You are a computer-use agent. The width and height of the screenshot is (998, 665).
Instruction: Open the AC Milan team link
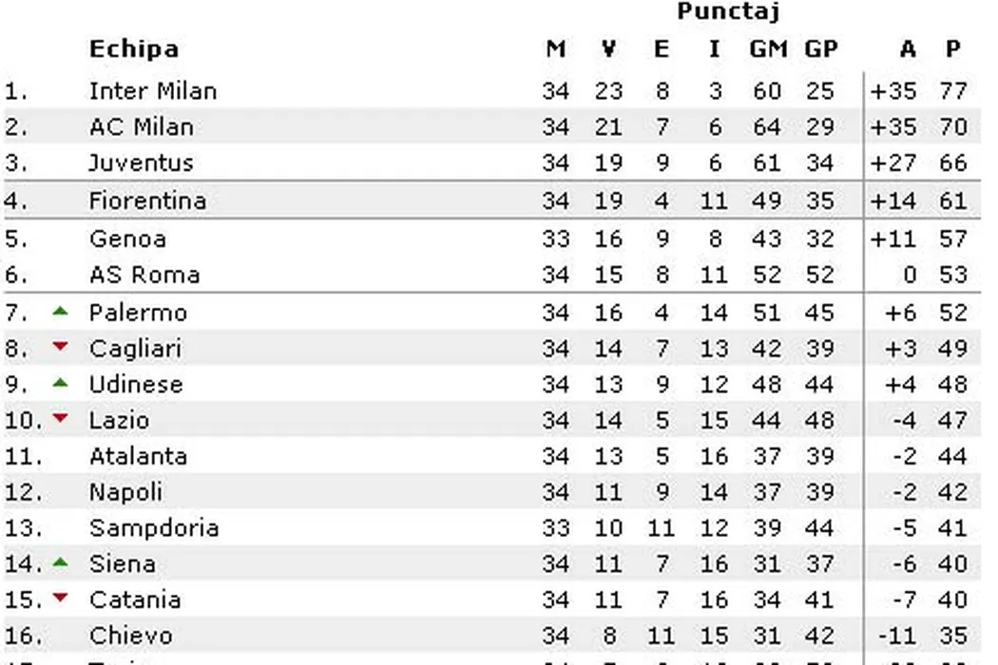click(x=141, y=127)
